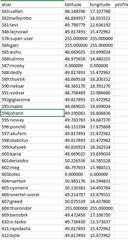The width and height of the screenshot is (128, 240).
Task: Select the 582melbymbo alias cell
Action: [32, 18]
